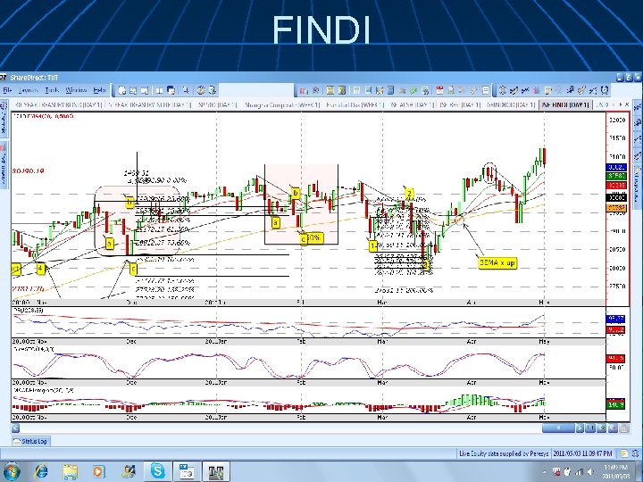
Task: Click the blue notebook toolbar icon
Action: coord(391,90)
